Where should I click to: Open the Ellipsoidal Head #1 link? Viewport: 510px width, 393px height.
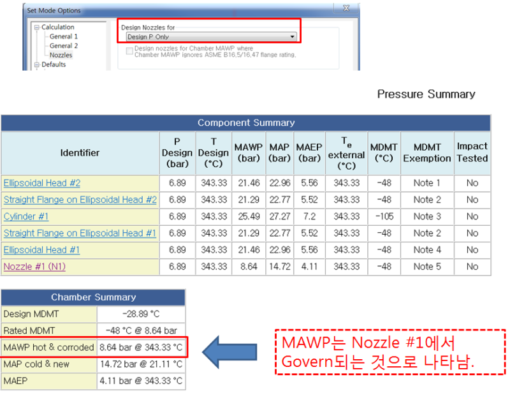pyautogui.click(x=41, y=249)
